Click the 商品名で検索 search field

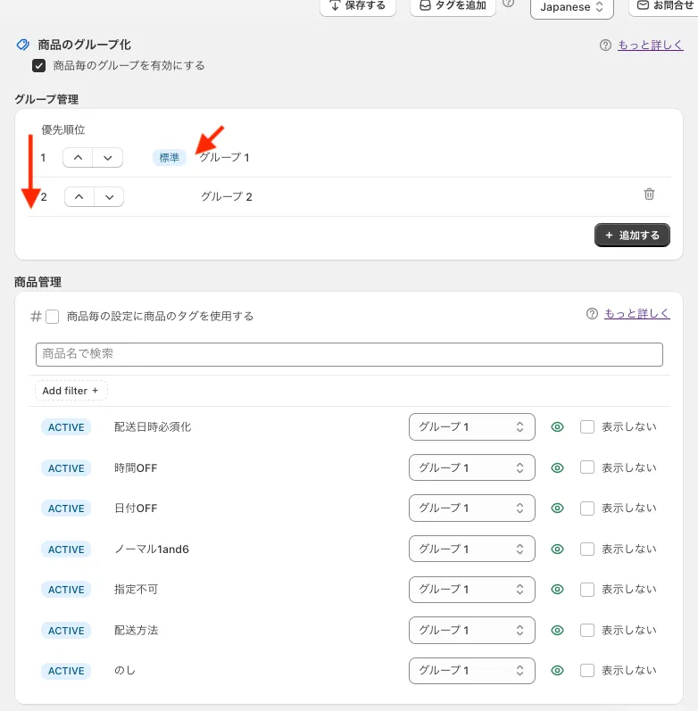(349, 354)
